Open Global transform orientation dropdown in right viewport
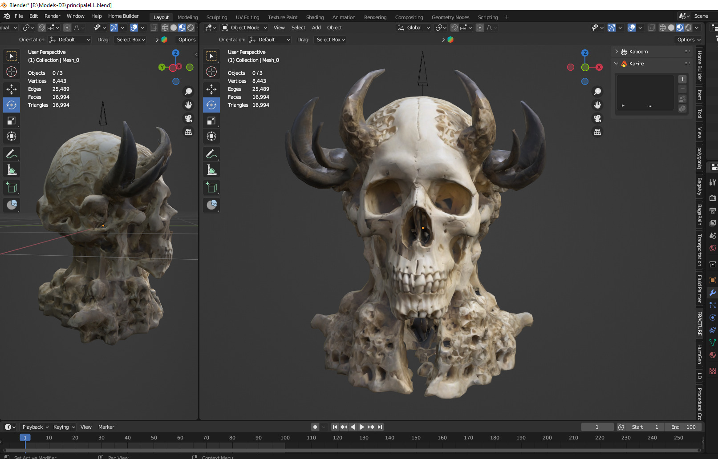This screenshot has width=718, height=459. coord(414,28)
